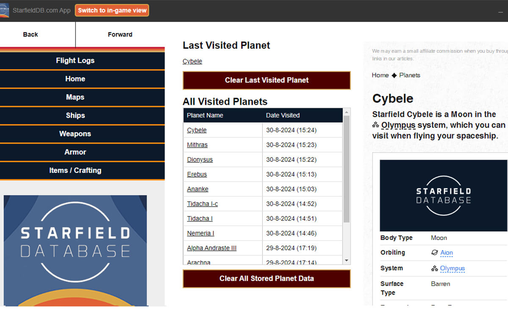Select date cell 29-8-2024 (17:19)

302,248
